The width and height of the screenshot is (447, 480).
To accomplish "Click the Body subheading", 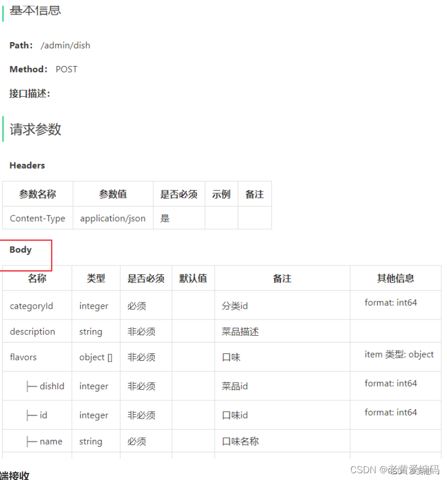I will [x=20, y=250].
